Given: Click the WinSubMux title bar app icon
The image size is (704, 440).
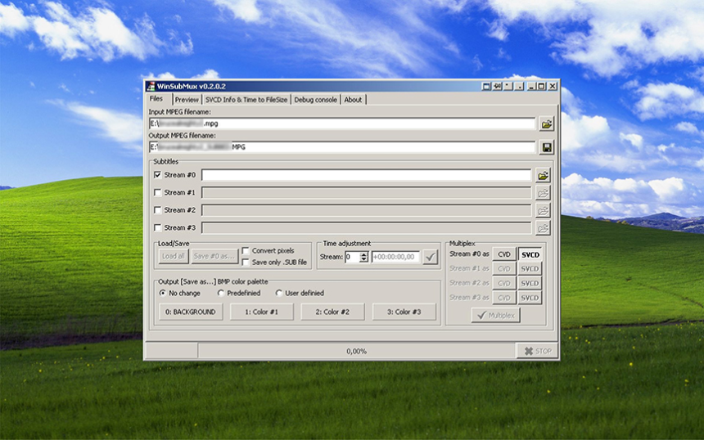Looking at the screenshot, I should pyautogui.click(x=151, y=86).
